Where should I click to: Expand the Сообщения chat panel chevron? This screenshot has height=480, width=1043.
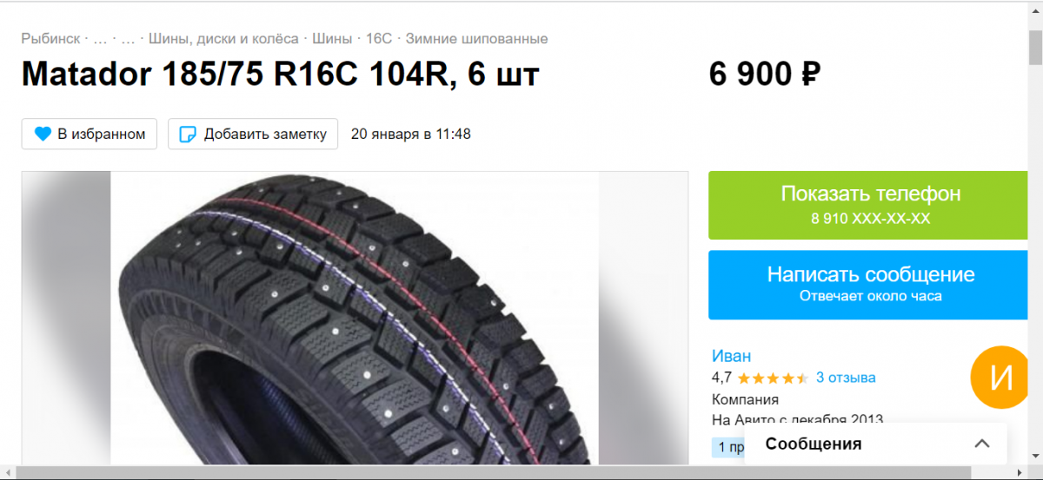click(982, 444)
